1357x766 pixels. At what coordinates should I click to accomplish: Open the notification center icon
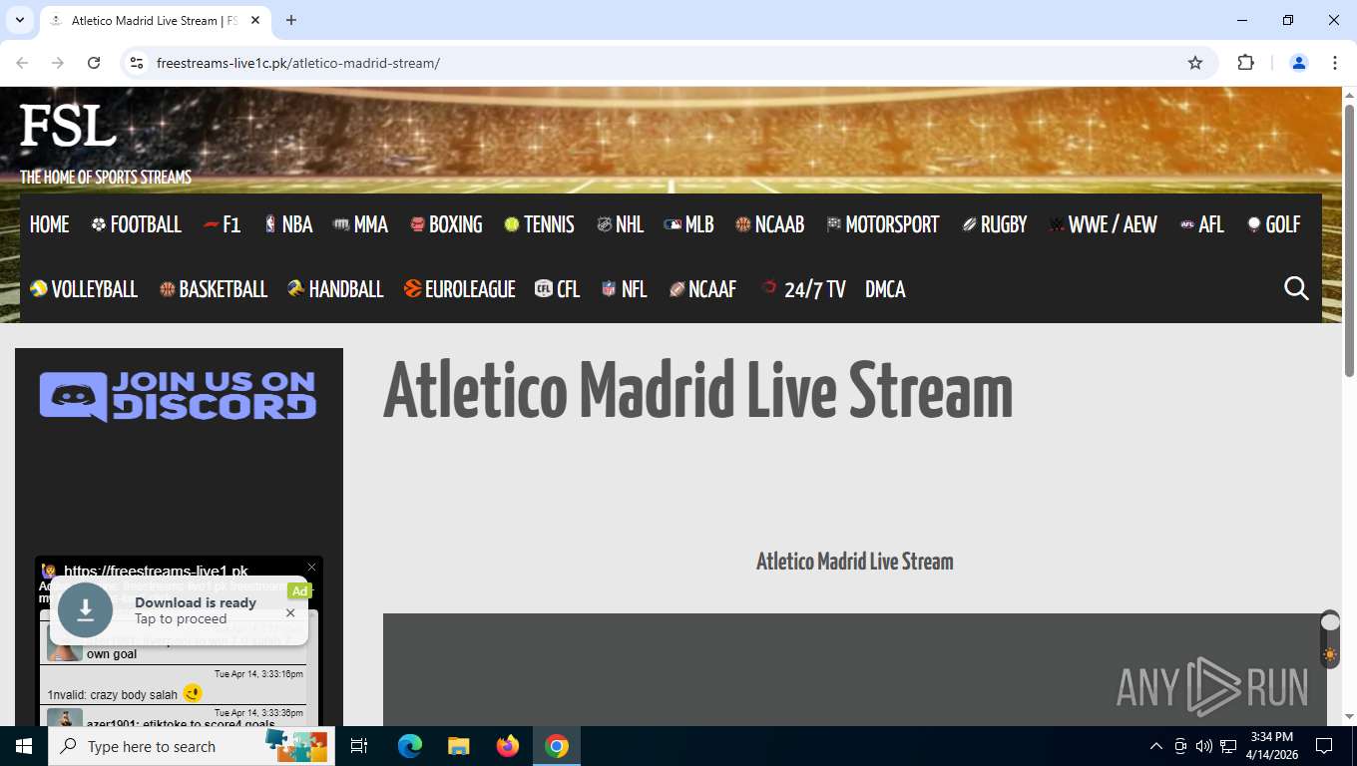point(1324,746)
